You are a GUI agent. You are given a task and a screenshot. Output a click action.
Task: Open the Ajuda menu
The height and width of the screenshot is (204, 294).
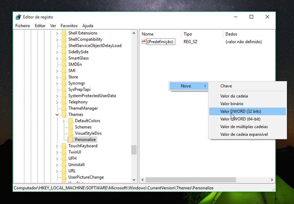88,26
